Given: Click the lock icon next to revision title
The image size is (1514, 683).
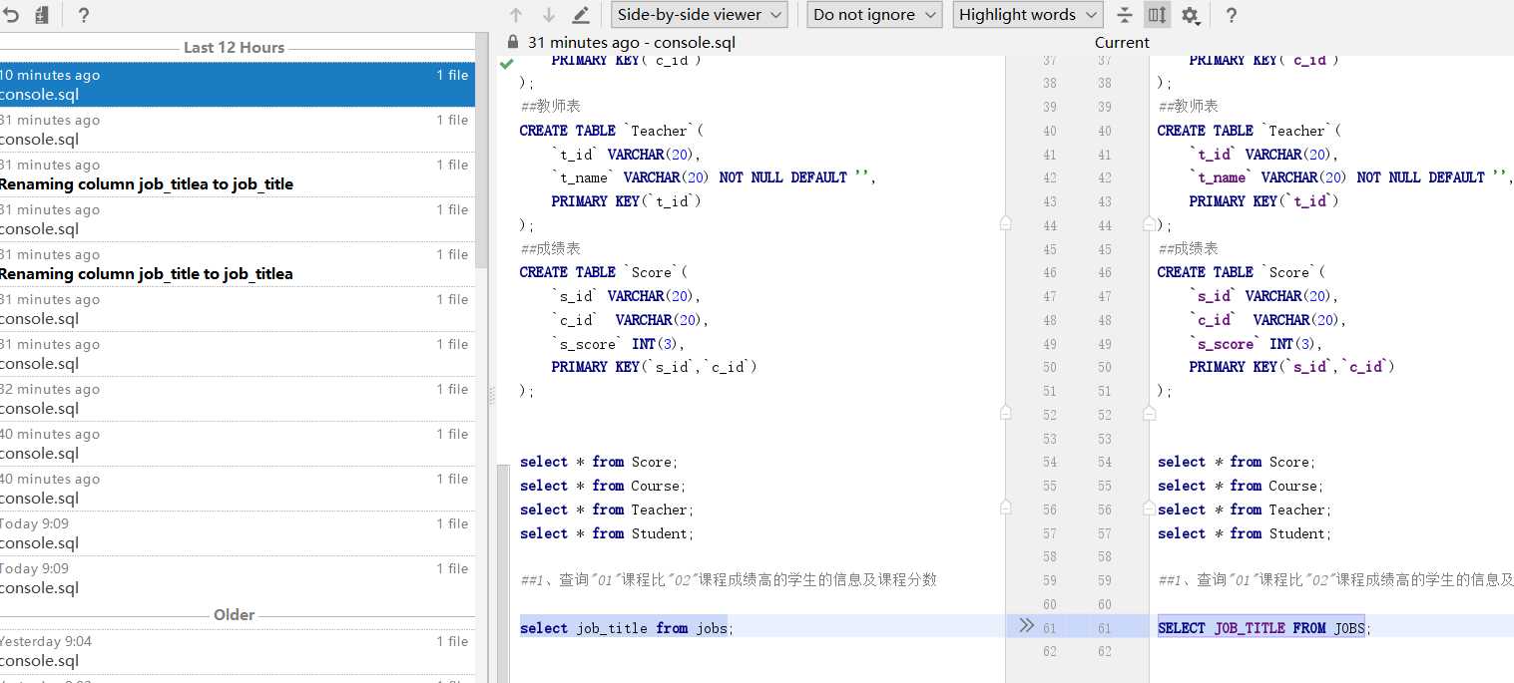Looking at the screenshot, I should tap(513, 42).
